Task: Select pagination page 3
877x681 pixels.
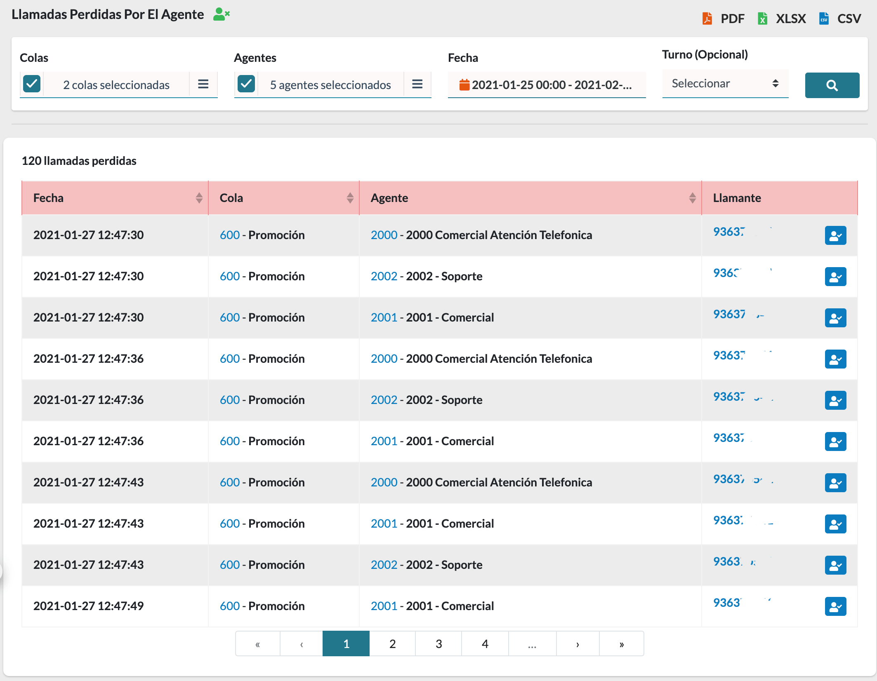Action: coord(438,643)
